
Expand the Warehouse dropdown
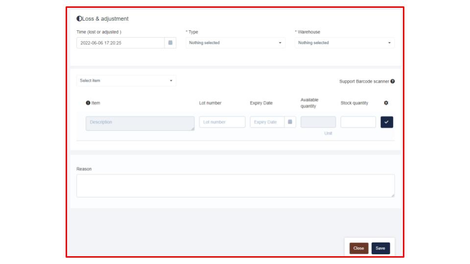click(x=345, y=43)
